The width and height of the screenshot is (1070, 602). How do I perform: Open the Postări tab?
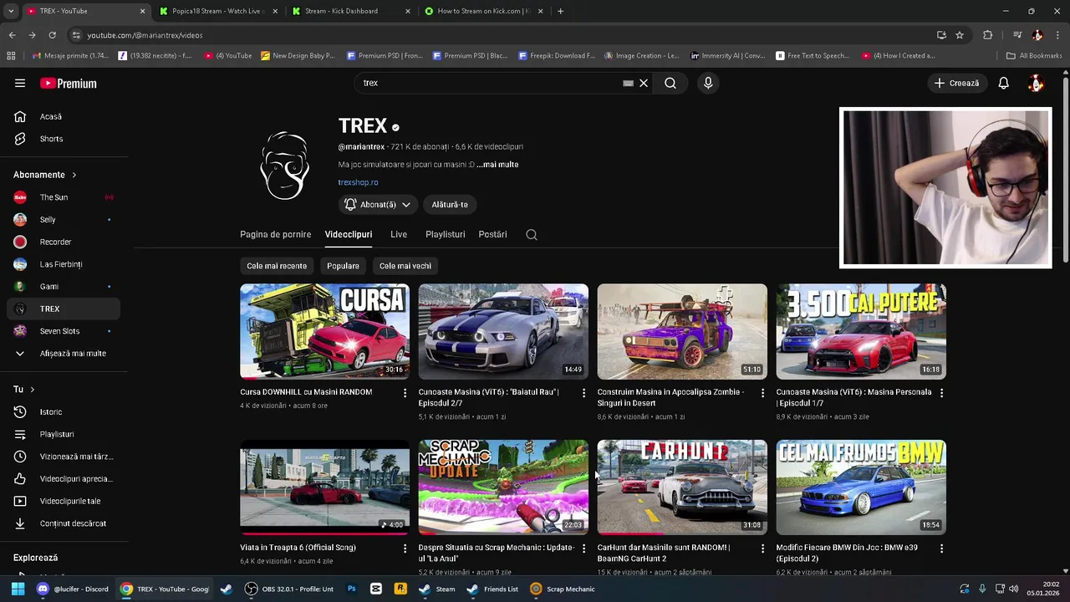[492, 234]
